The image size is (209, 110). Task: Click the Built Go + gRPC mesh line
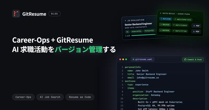point(160,102)
